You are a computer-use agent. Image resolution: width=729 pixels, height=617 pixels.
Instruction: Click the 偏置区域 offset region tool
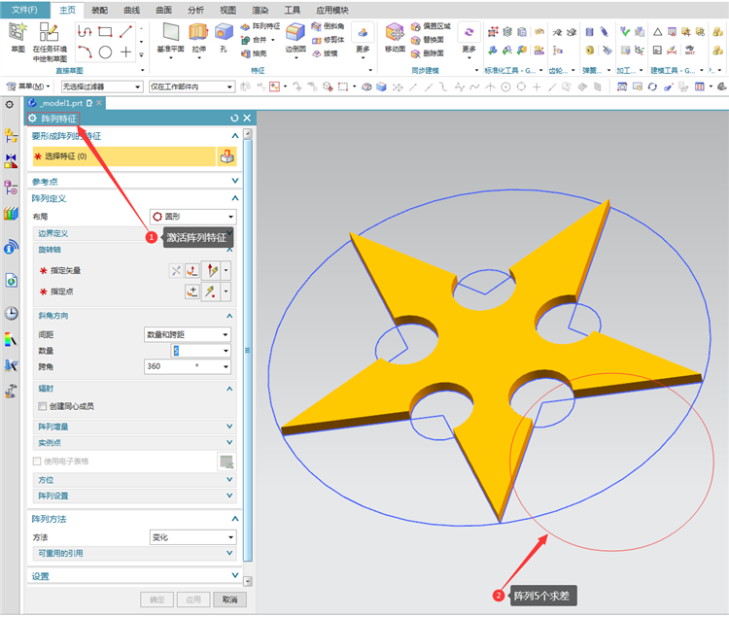(431, 26)
